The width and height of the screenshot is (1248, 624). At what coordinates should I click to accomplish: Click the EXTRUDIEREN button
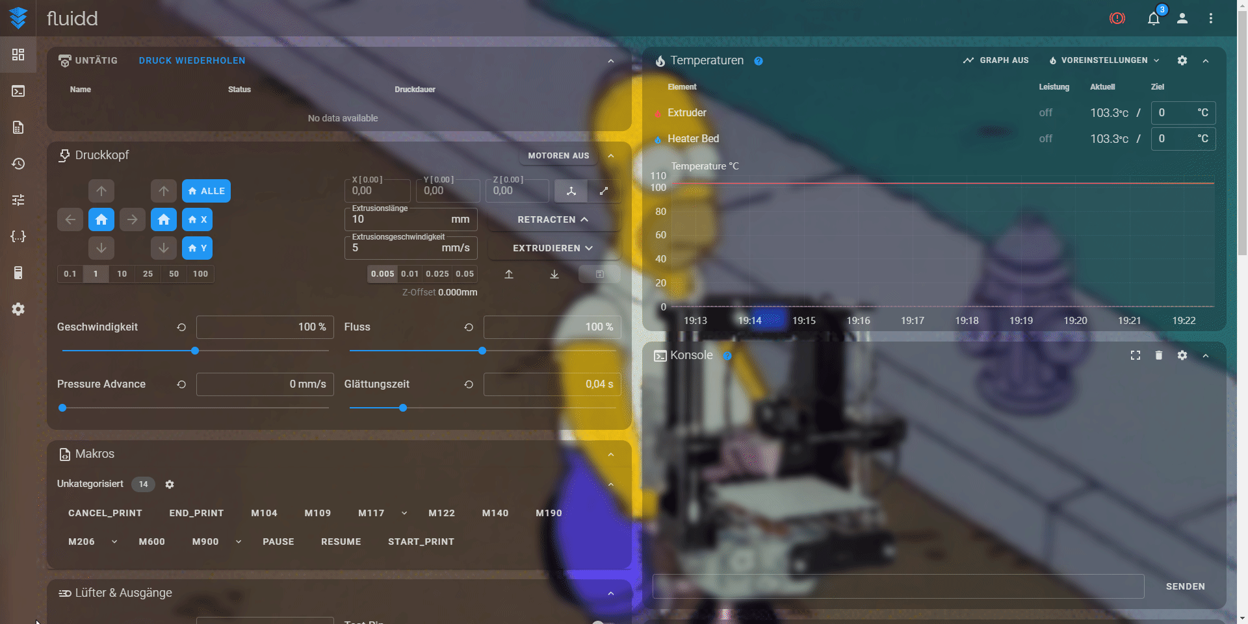[x=553, y=248]
